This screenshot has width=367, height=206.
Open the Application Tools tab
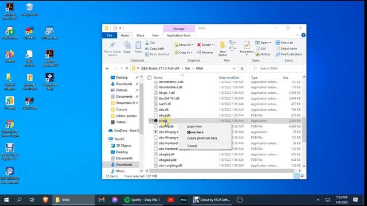coord(178,35)
